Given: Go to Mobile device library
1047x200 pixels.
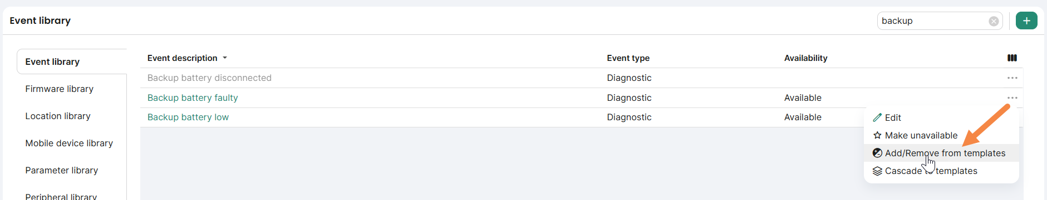Looking at the screenshot, I should [x=69, y=143].
